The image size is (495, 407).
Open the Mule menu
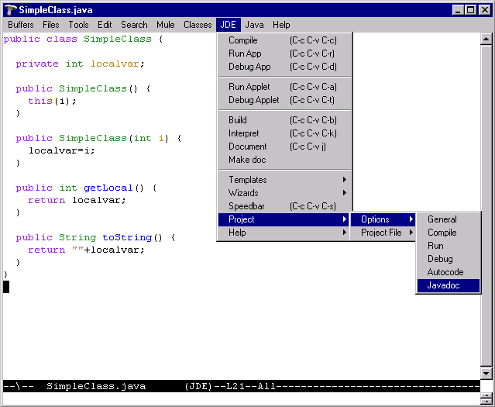(x=166, y=25)
